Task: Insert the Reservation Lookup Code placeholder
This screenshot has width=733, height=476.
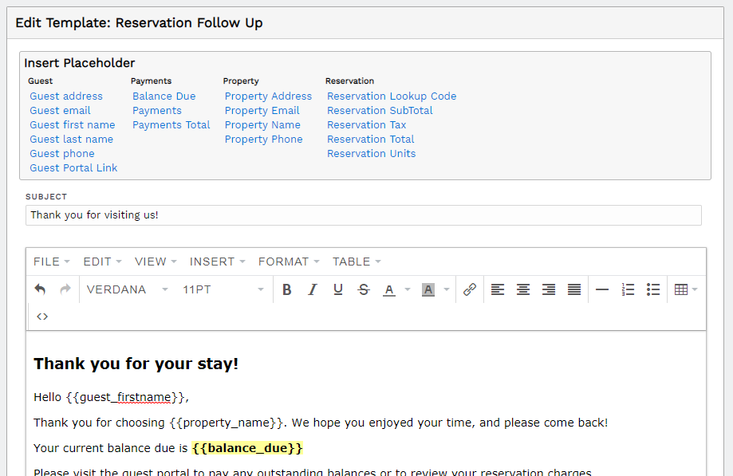Action: (392, 96)
